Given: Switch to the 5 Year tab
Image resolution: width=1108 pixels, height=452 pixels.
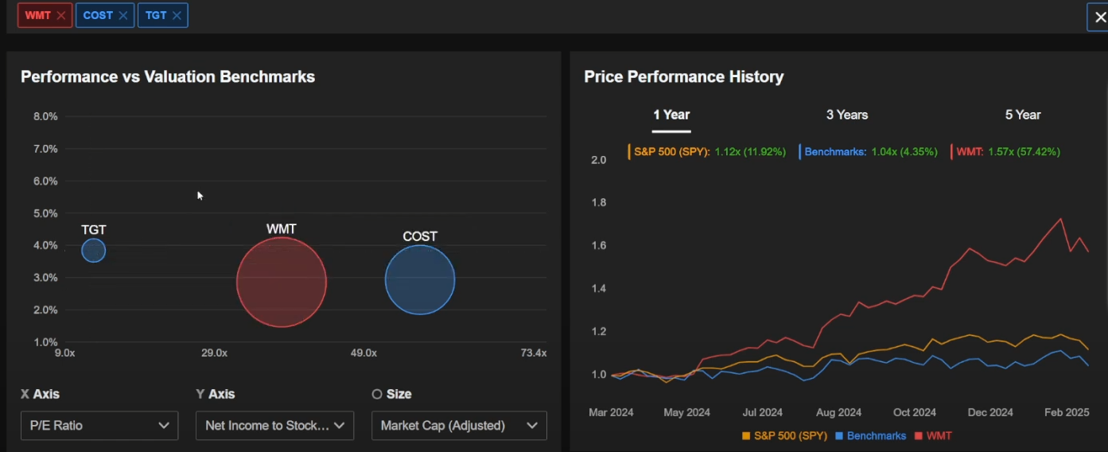Looking at the screenshot, I should (x=1023, y=115).
